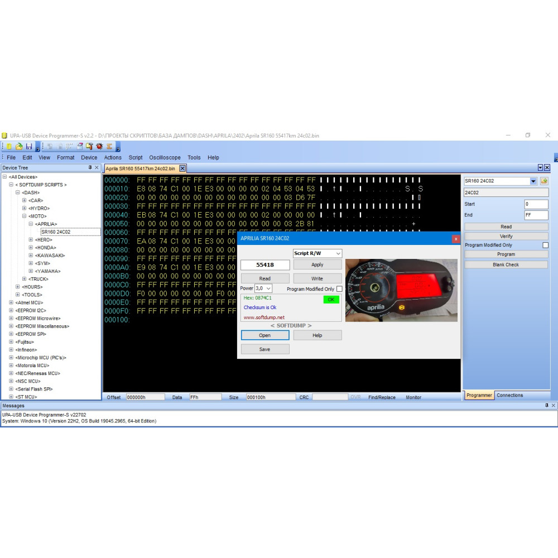Click the Open File folder icon
558x558 pixels.
tap(19, 146)
